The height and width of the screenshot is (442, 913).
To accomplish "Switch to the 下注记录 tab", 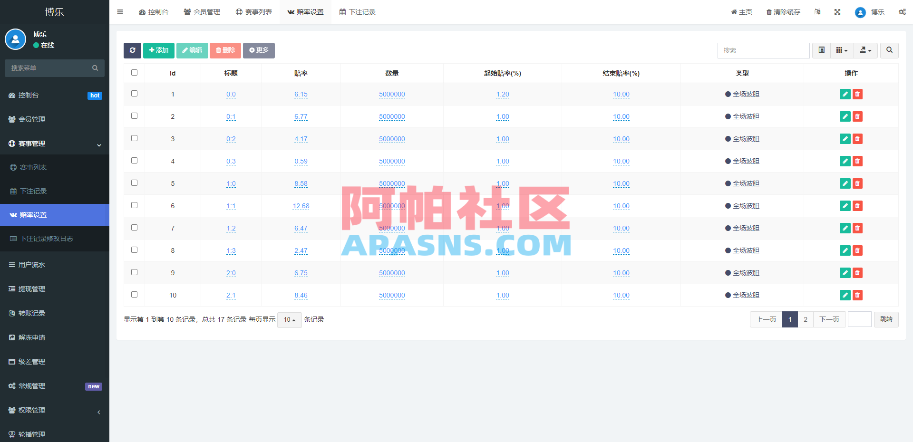I will click(358, 12).
